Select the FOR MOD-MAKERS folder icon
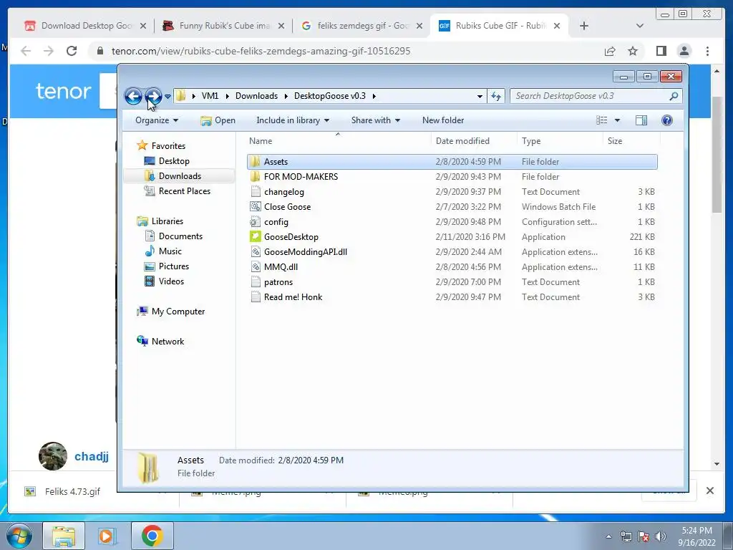Viewport: 733px width, 550px height. [x=255, y=176]
